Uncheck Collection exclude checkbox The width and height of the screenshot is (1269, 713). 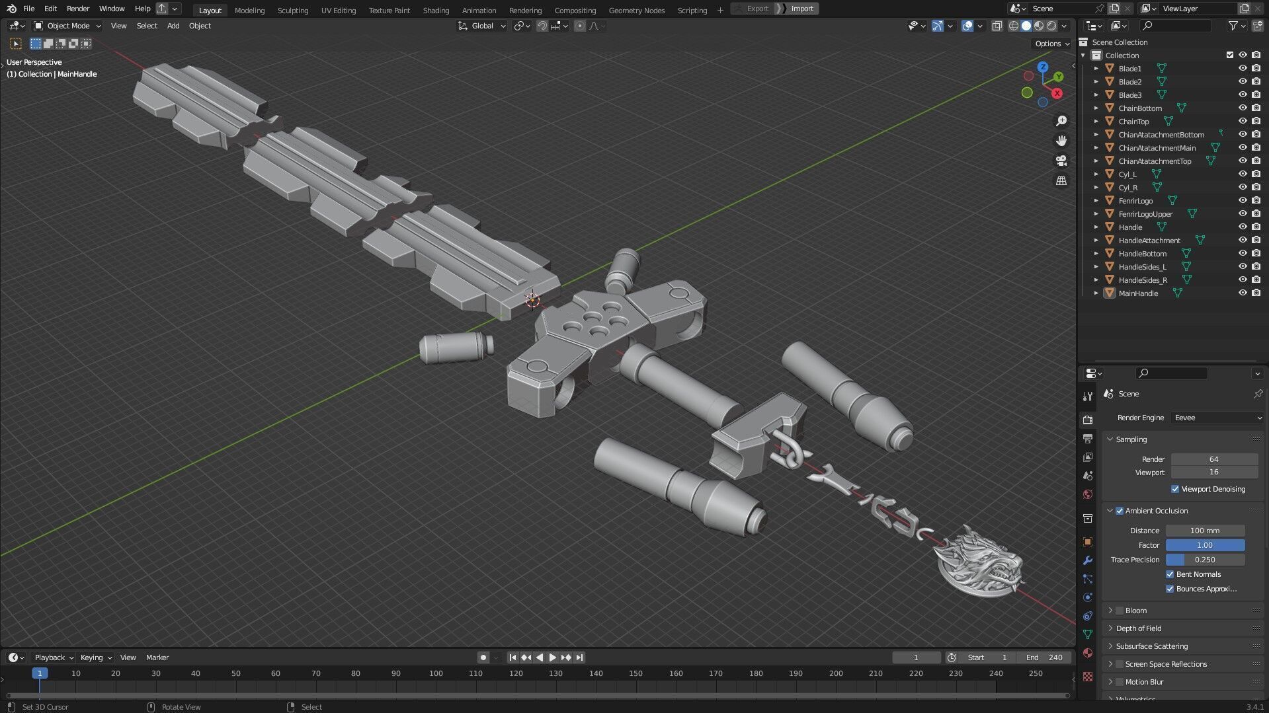(x=1230, y=55)
